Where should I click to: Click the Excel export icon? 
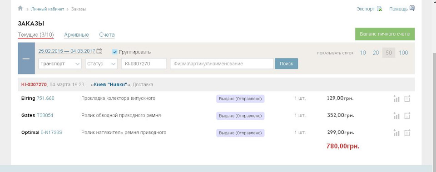pyautogui.click(x=379, y=9)
